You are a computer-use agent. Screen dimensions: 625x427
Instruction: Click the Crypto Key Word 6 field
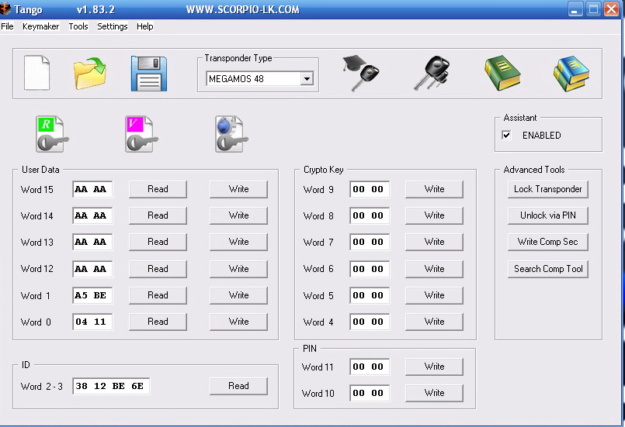[370, 269]
